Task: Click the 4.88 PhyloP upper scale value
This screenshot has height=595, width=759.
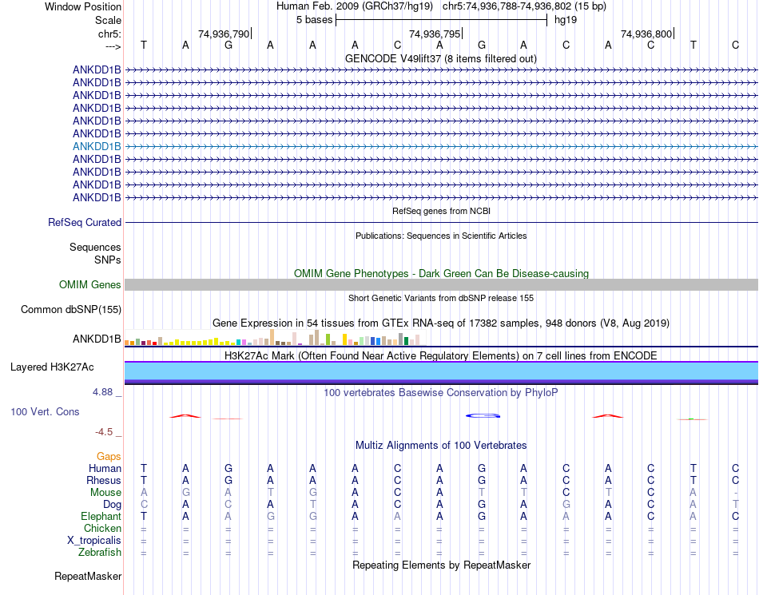Action: 102,392
